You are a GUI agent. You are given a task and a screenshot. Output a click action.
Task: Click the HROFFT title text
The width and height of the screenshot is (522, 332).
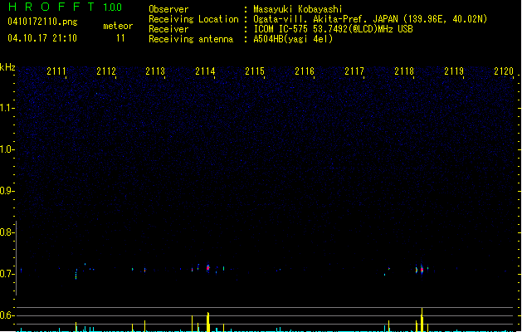click(51, 7)
